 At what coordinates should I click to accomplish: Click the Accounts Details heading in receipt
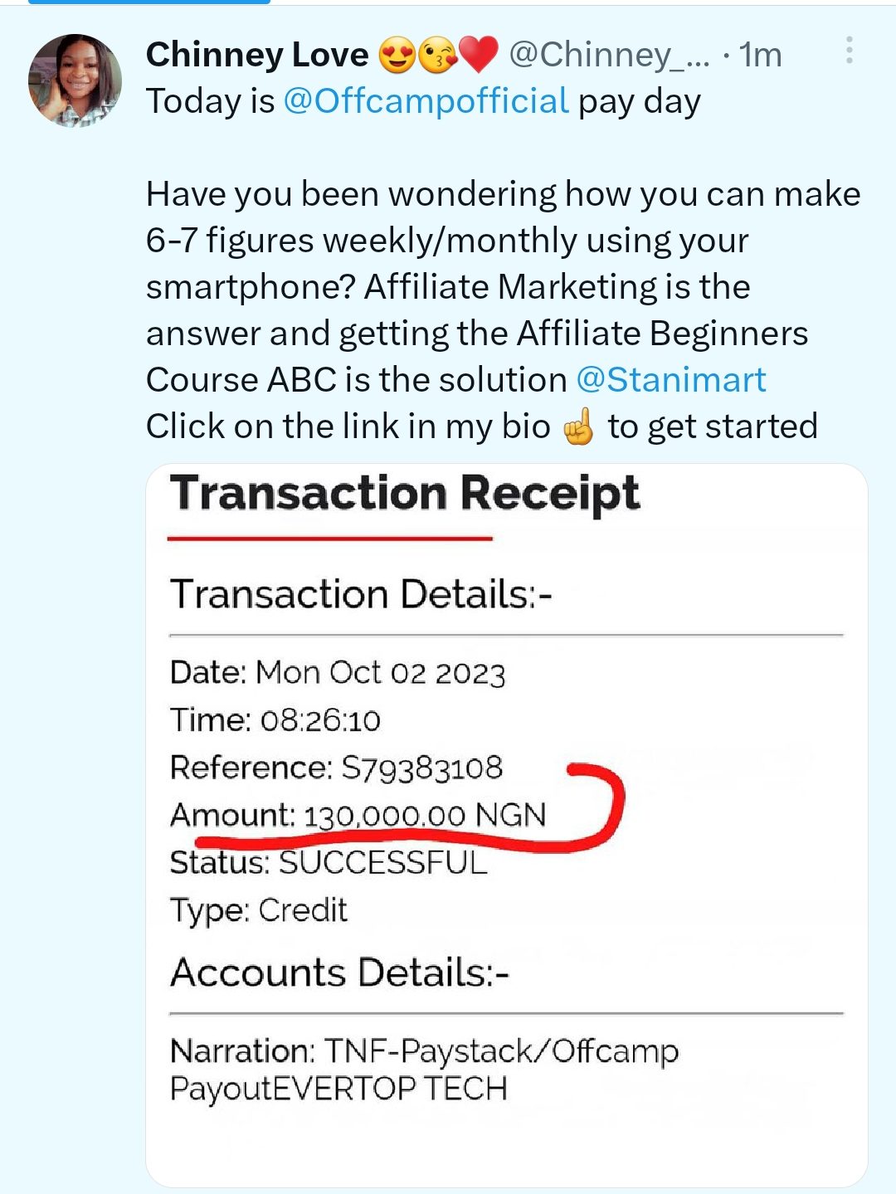pyautogui.click(x=339, y=972)
